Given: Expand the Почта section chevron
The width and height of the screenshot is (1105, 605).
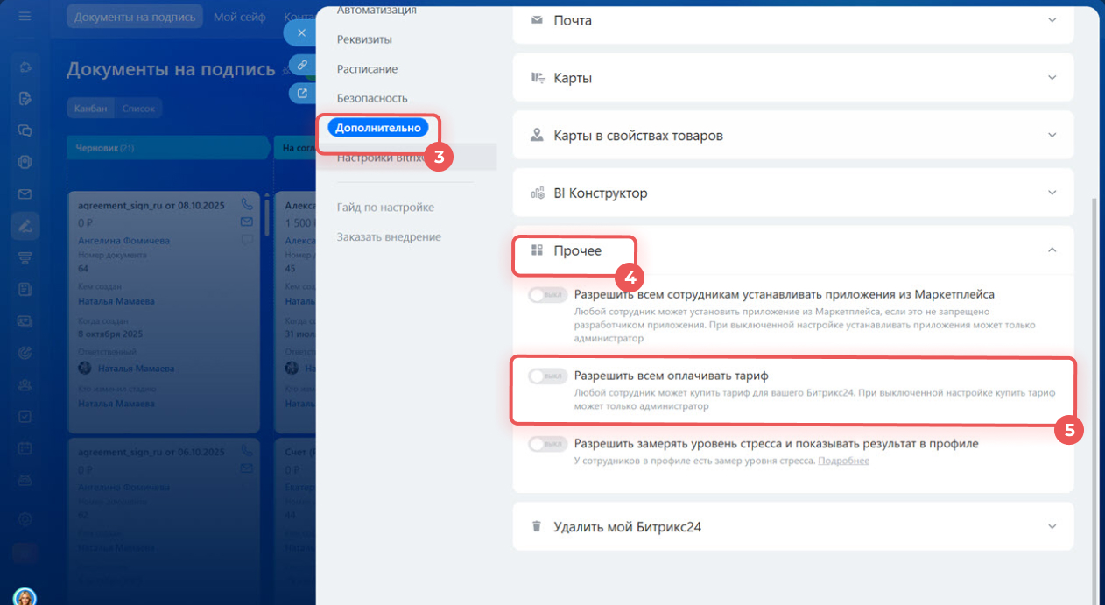Looking at the screenshot, I should pyautogui.click(x=1052, y=19).
